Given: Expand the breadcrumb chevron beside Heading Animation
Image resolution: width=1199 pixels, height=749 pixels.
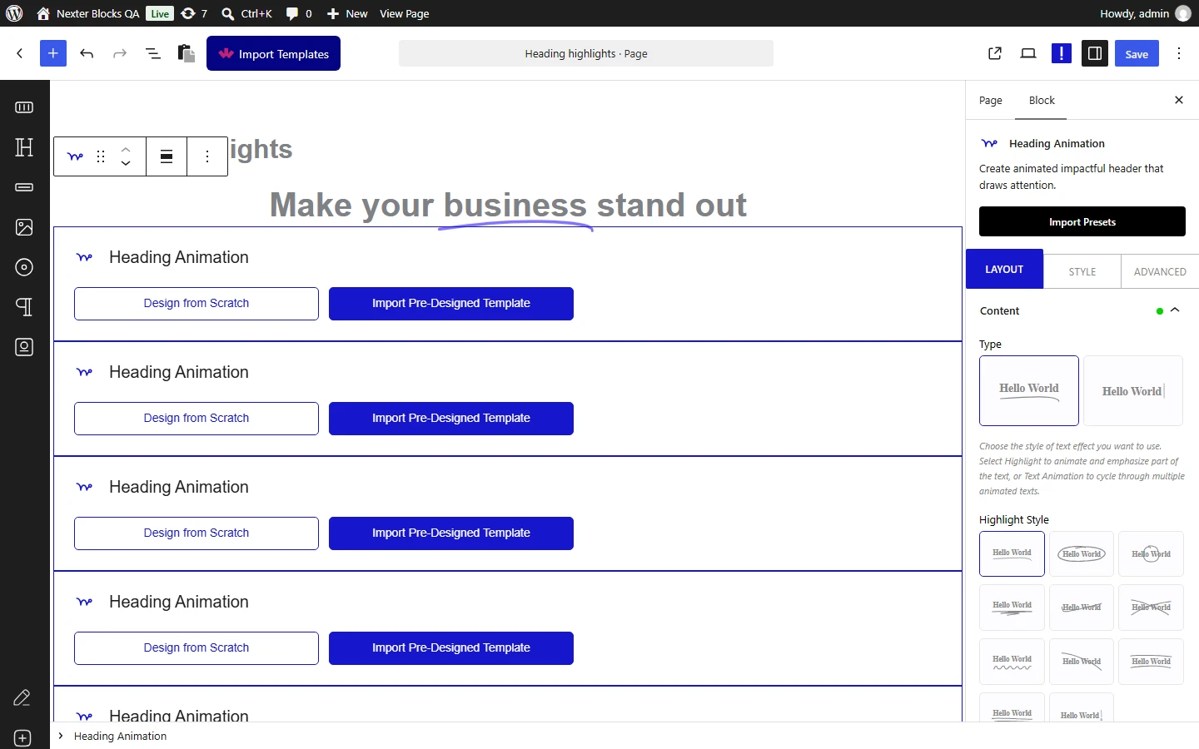Looking at the screenshot, I should (x=61, y=736).
